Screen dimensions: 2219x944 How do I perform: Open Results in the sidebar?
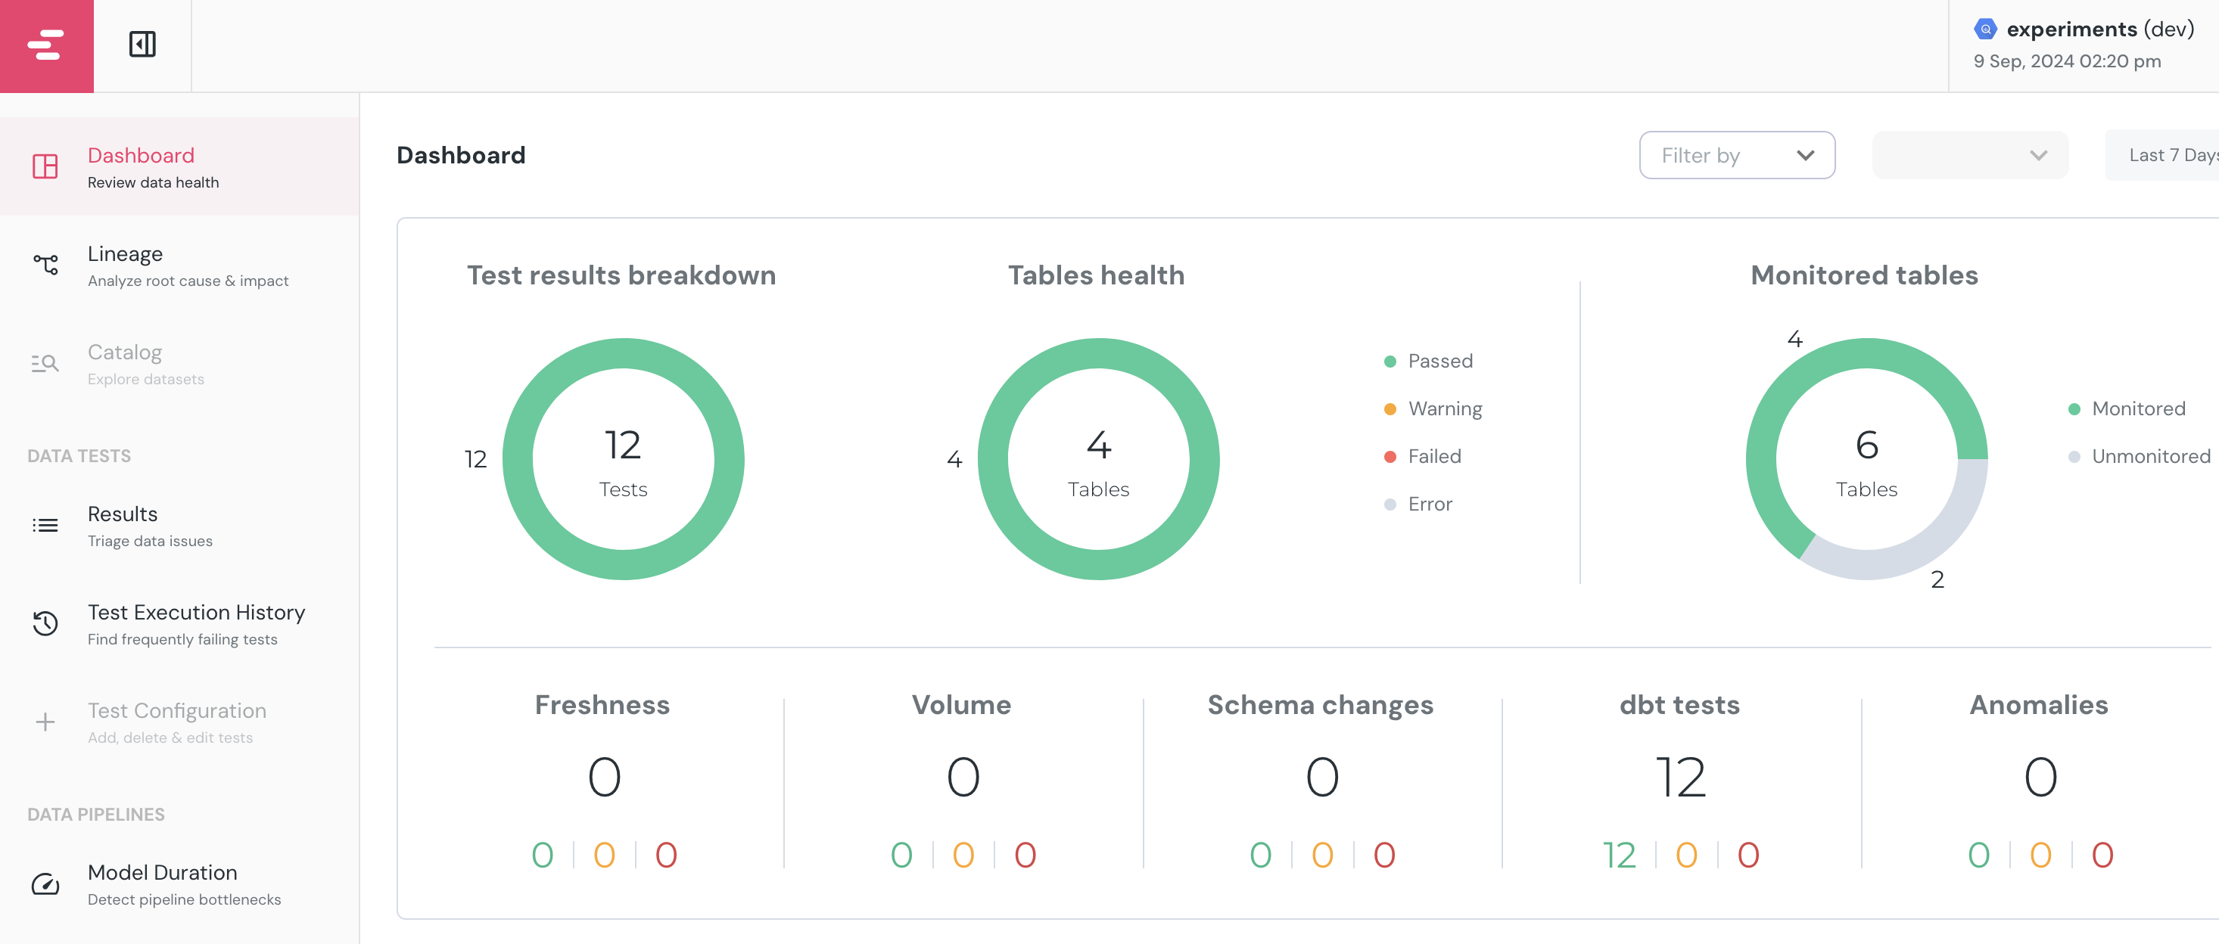pyautogui.click(x=179, y=526)
